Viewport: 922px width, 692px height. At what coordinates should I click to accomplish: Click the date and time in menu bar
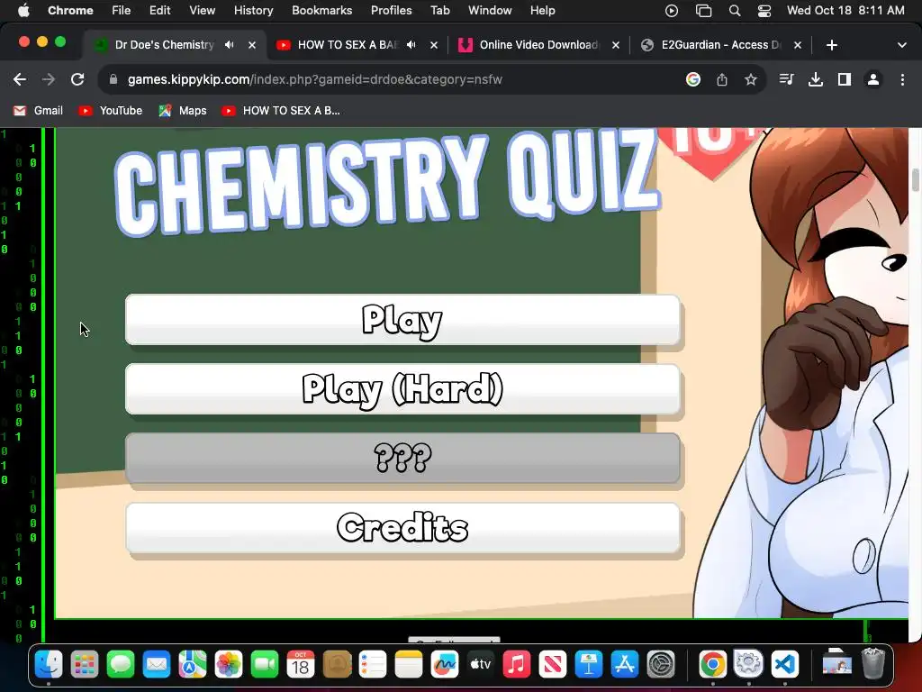point(845,11)
